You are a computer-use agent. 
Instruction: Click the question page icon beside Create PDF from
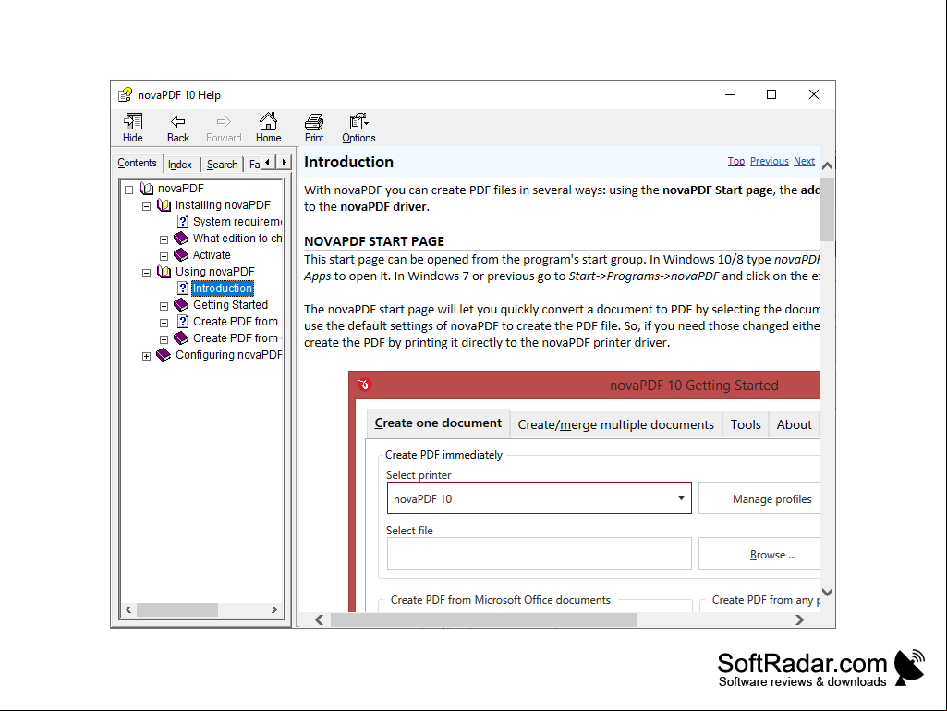click(x=182, y=322)
